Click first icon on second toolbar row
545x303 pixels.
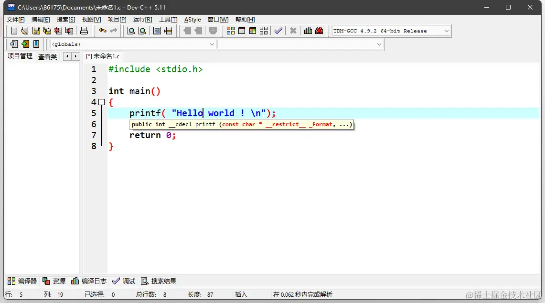[14, 44]
